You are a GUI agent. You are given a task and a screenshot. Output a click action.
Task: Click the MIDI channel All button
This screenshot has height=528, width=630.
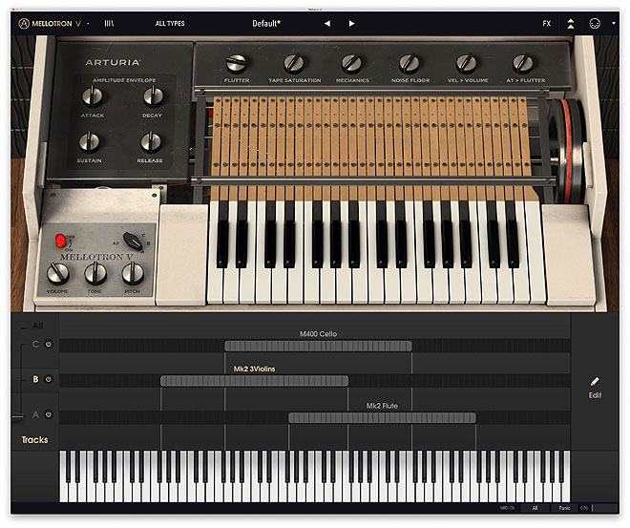click(535, 509)
